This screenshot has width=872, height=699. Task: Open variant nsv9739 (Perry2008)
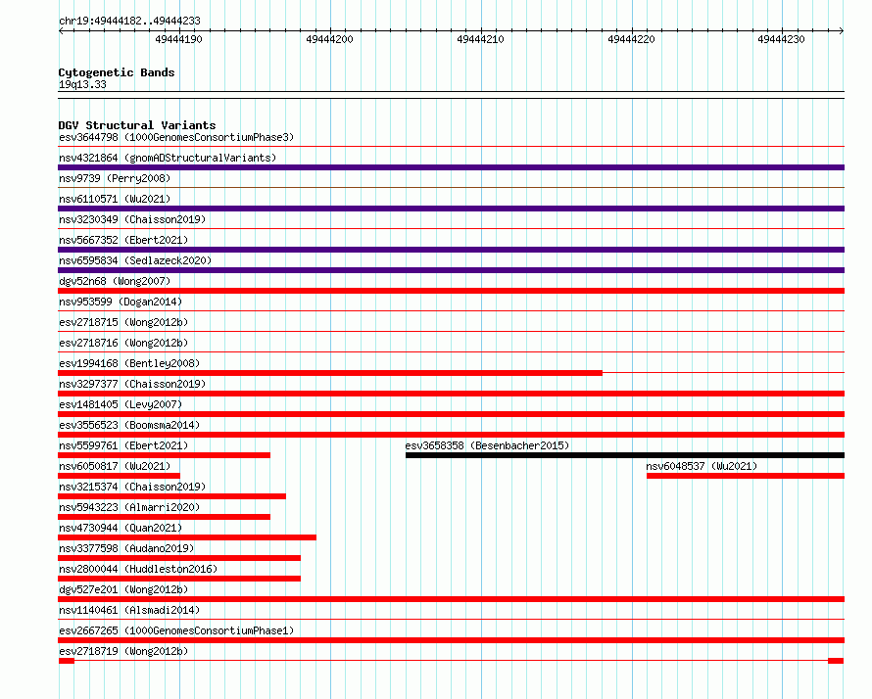[x=115, y=178]
